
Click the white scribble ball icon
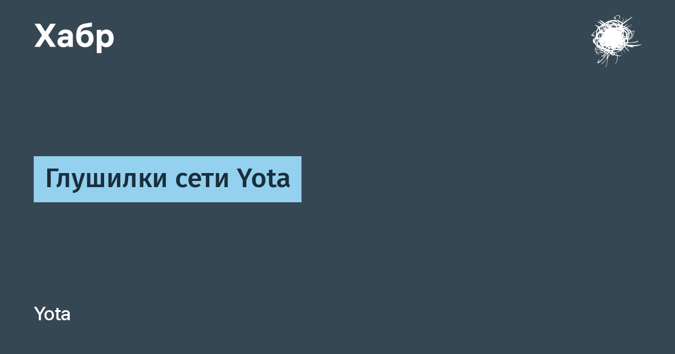click(615, 39)
